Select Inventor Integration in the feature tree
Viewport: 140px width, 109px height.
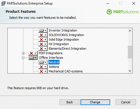click(x=63, y=30)
